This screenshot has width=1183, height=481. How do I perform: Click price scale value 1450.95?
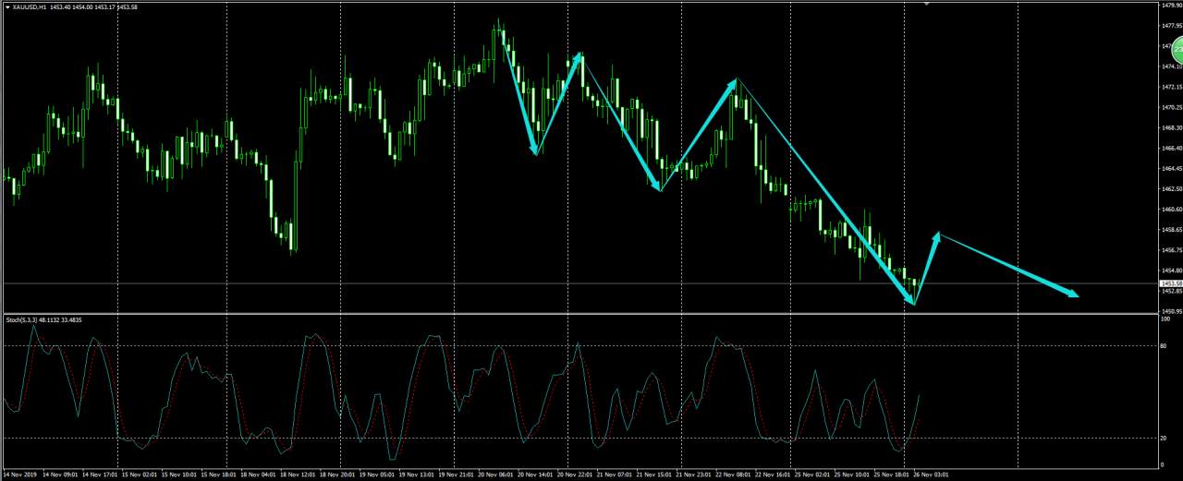pyautogui.click(x=1170, y=311)
